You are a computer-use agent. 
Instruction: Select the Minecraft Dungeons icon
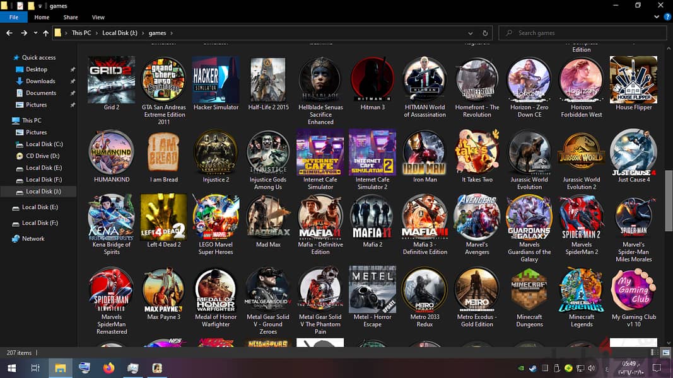(529, 290)
